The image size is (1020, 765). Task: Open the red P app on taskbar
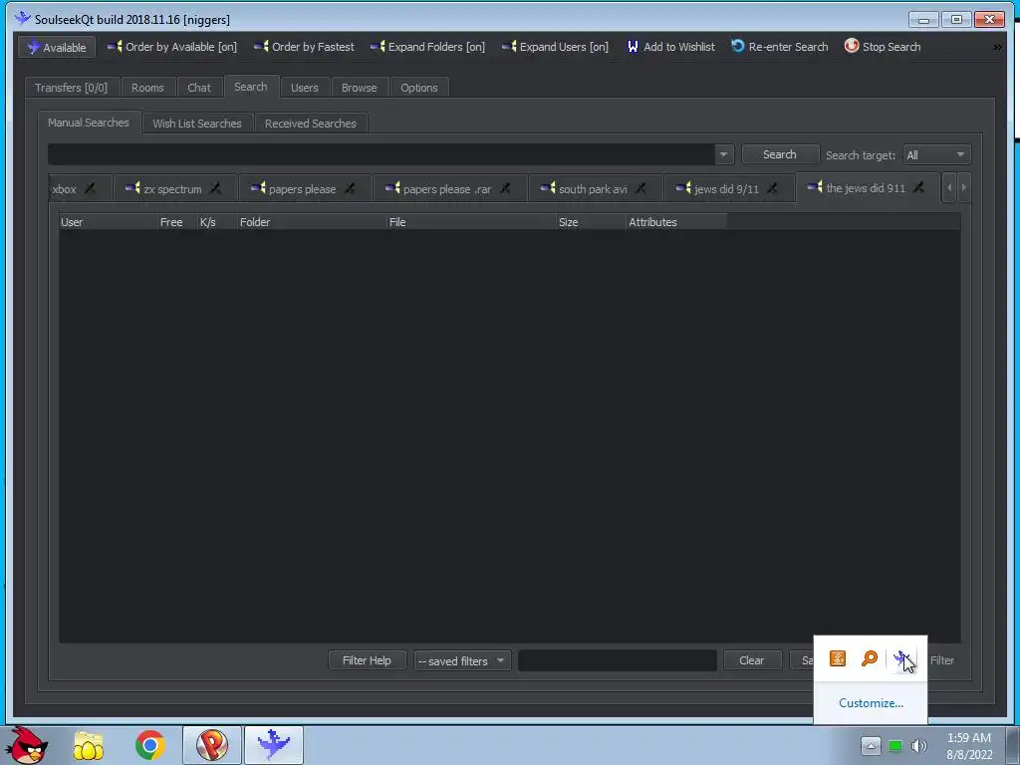(212, 745)
